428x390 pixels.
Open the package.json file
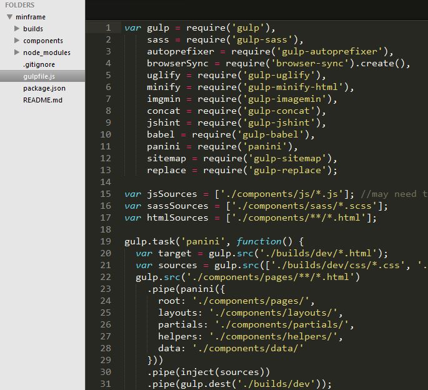pyautogui.click(x=44, y=88)
